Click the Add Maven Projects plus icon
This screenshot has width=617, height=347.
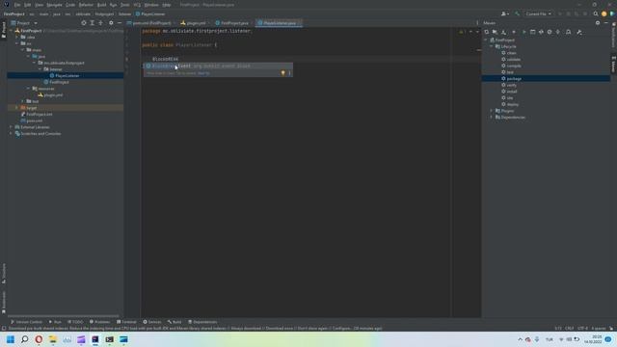[x=514, y=32]
